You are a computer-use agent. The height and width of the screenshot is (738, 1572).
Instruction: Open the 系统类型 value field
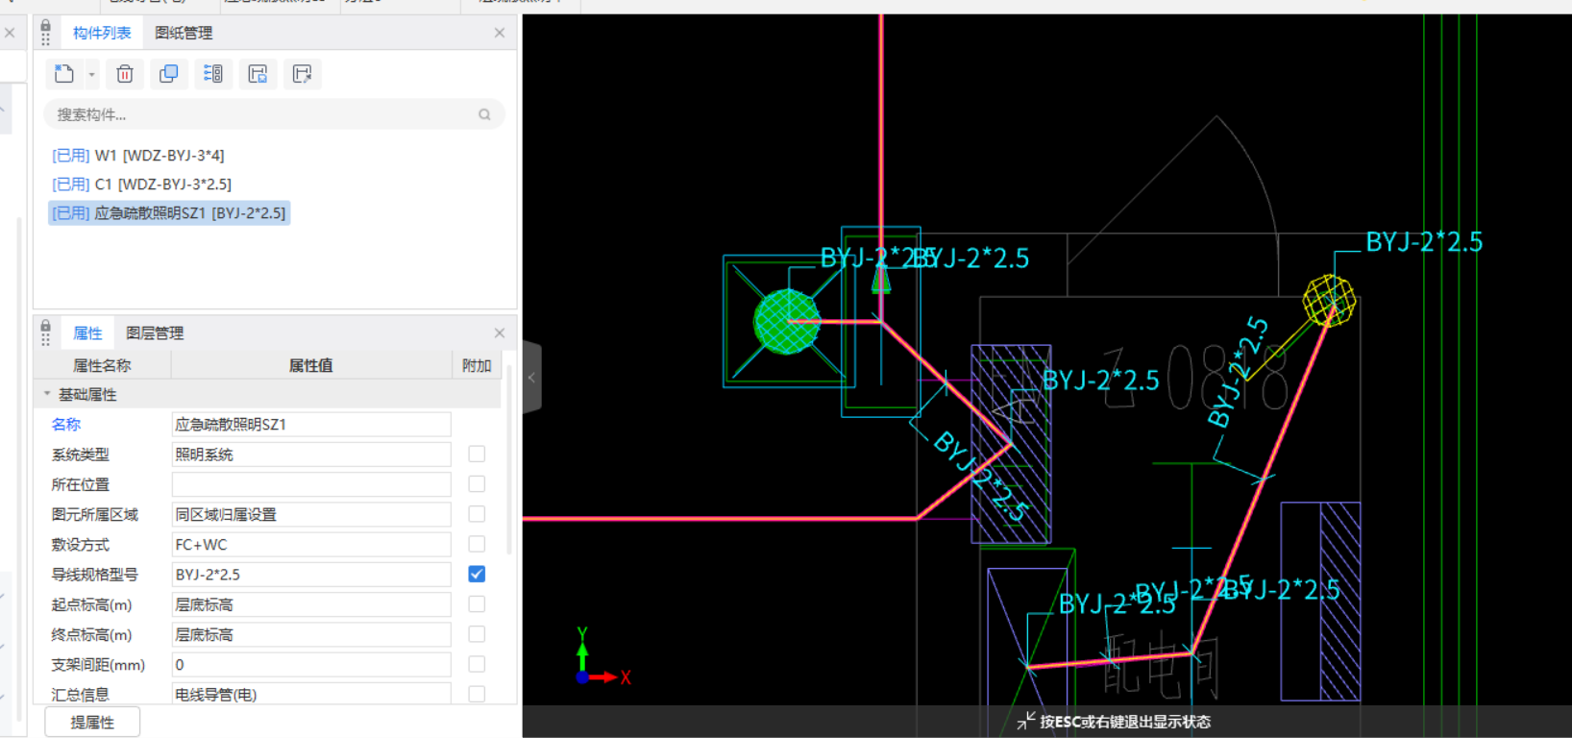311,454
